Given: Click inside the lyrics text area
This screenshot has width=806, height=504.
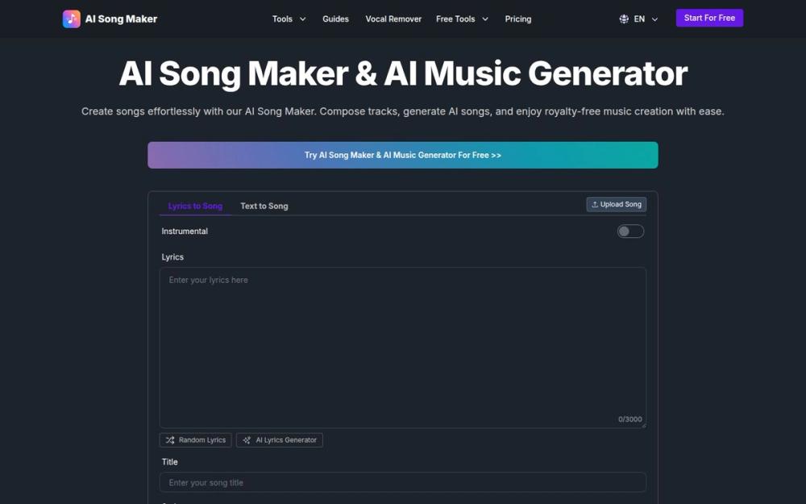Looking at the screenshot, I should [403, 343].
